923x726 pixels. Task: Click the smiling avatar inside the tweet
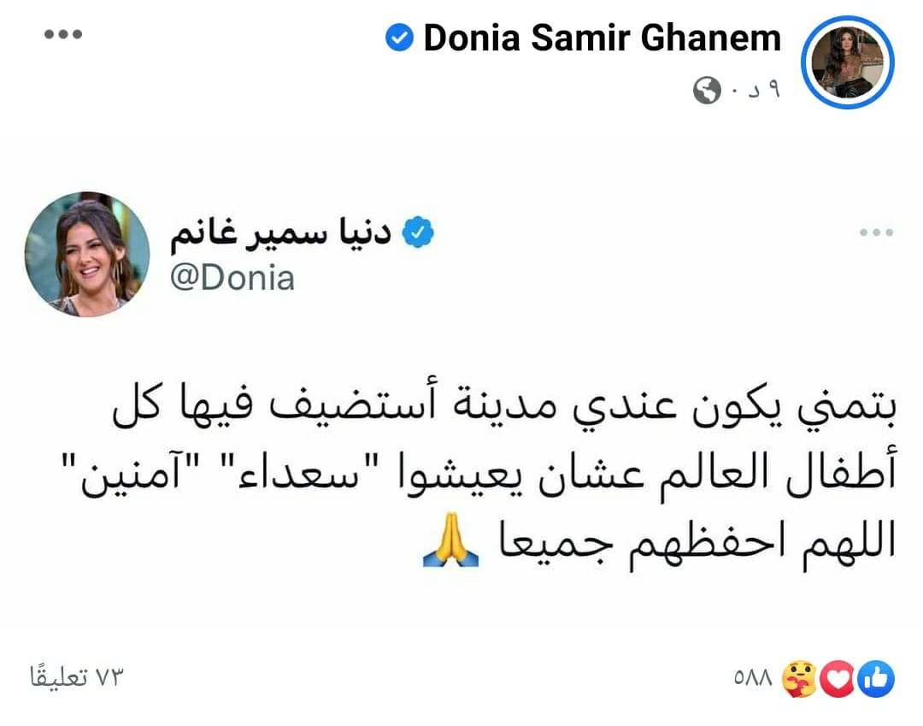(x=86, y=254)
